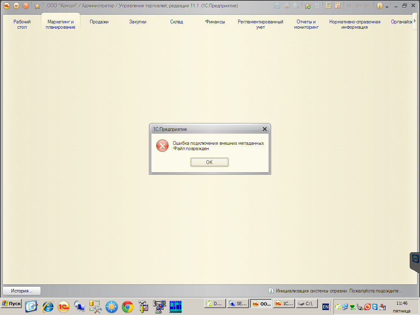
Task: Click the status bar info icon
Action: coord(271,291)
